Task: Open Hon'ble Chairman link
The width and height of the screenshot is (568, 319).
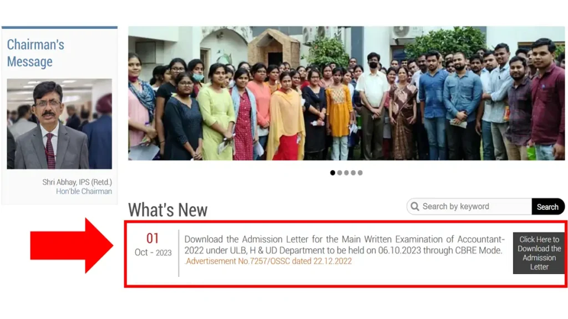Action: click(x=84, y=191)
